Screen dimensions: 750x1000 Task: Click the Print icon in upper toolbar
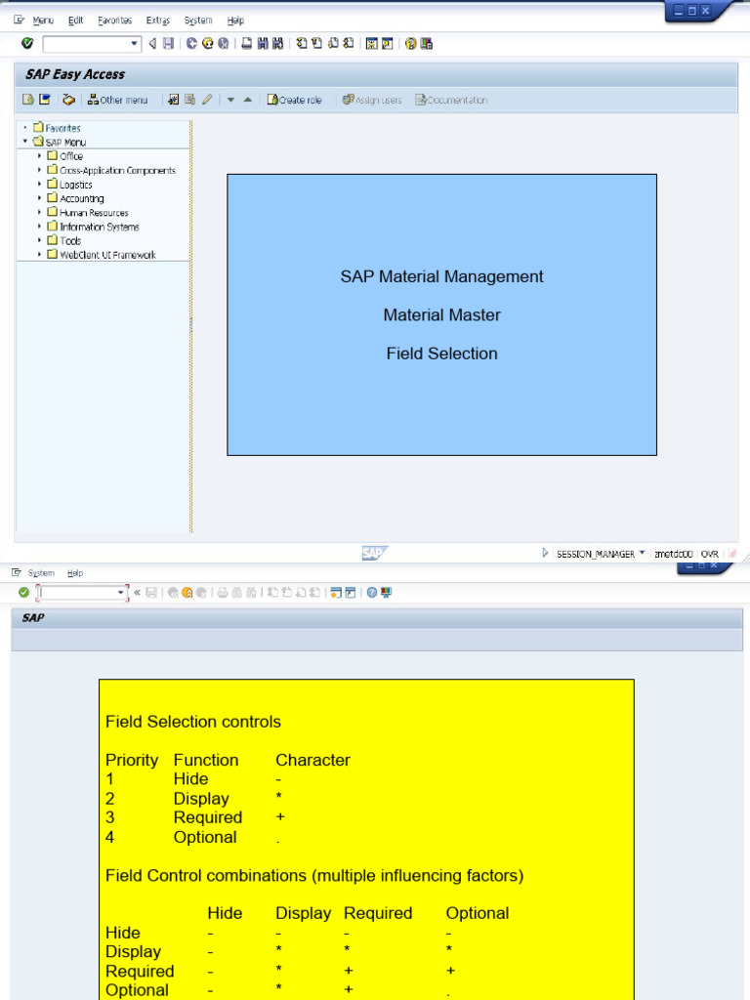(x=247, y=43)
